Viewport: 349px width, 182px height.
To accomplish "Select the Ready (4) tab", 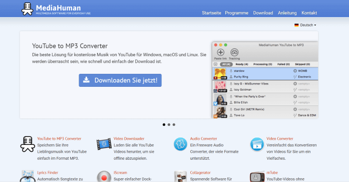I will click(242, 64).
